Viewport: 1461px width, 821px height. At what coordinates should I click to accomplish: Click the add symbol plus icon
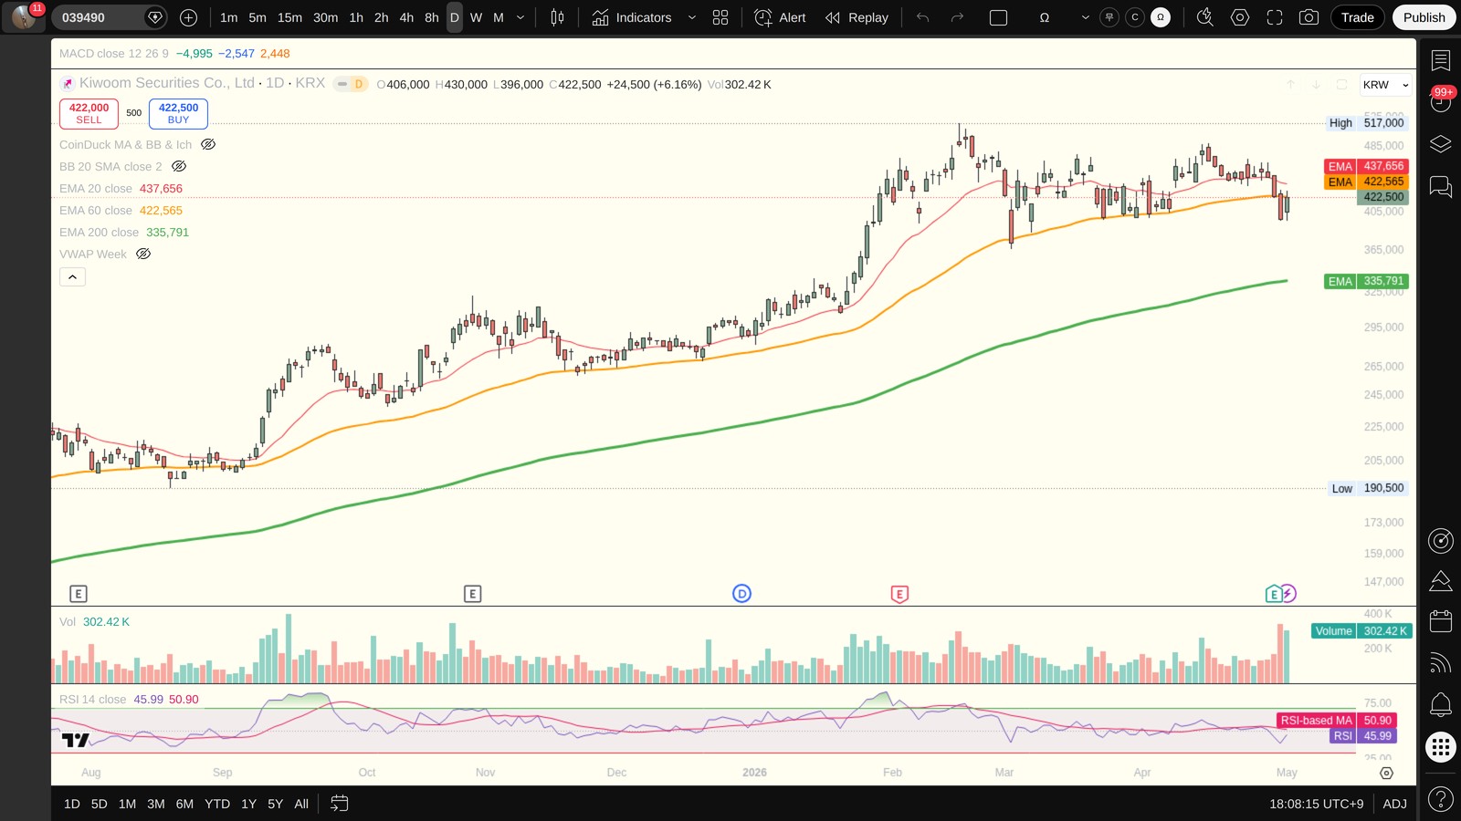pyautogui.click(x=188, y=17)
